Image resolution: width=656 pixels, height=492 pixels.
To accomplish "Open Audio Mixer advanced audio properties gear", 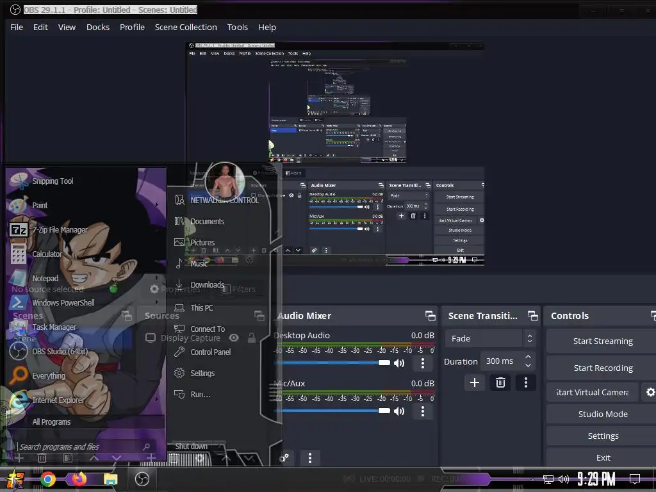I will coord(285,457).
